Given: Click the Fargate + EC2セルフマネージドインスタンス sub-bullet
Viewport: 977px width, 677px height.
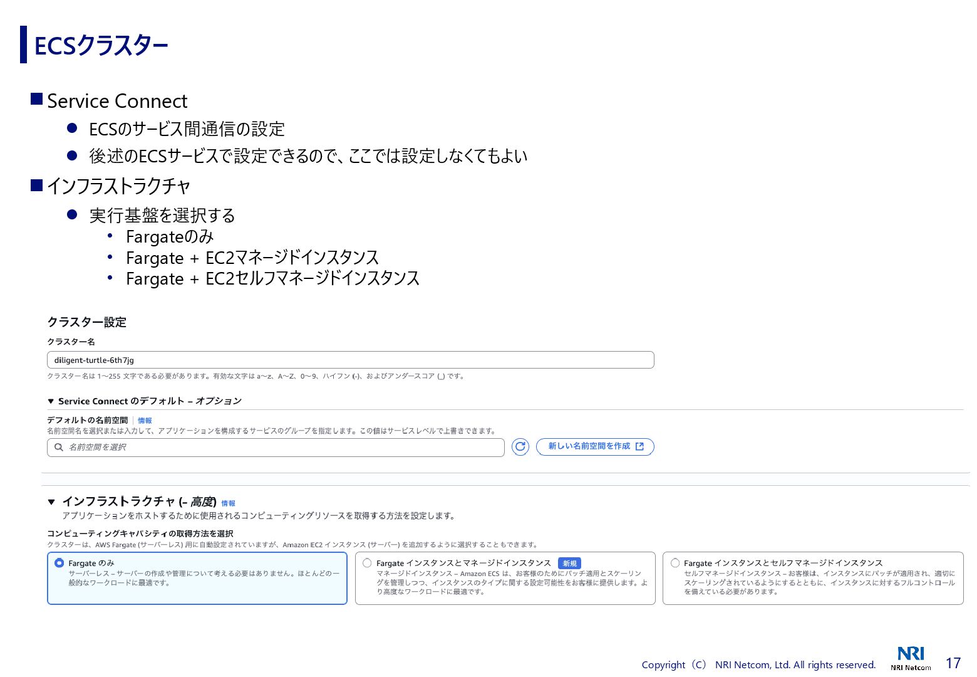Looking at the screenshot, I should tap(272, 278).
